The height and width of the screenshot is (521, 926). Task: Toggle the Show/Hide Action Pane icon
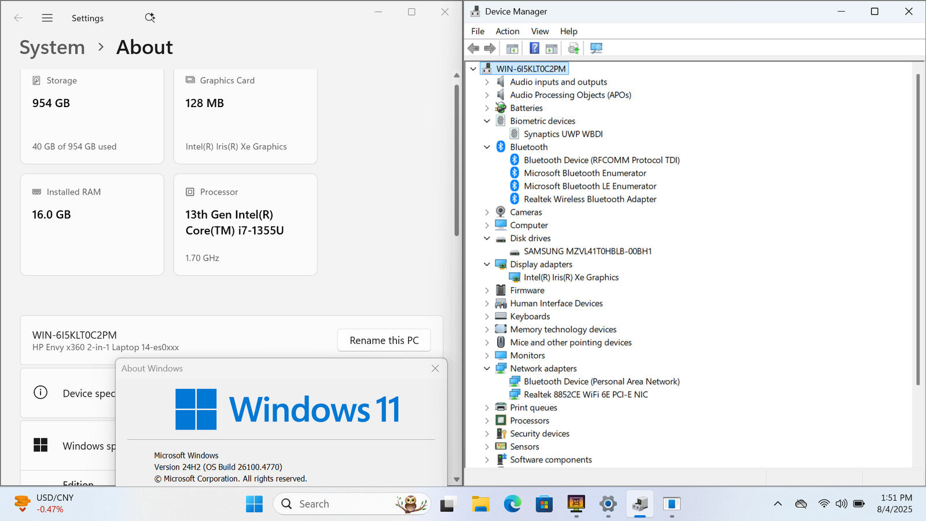click(552, 49)
